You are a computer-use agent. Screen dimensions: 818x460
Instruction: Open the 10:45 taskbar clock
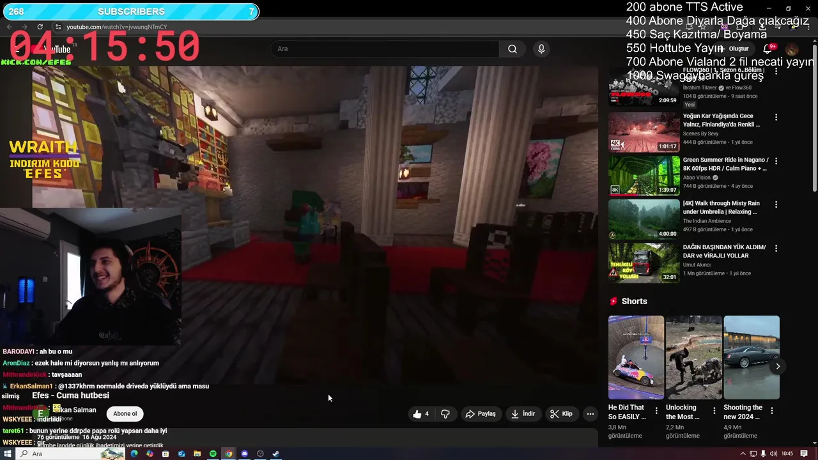(787, 454)
